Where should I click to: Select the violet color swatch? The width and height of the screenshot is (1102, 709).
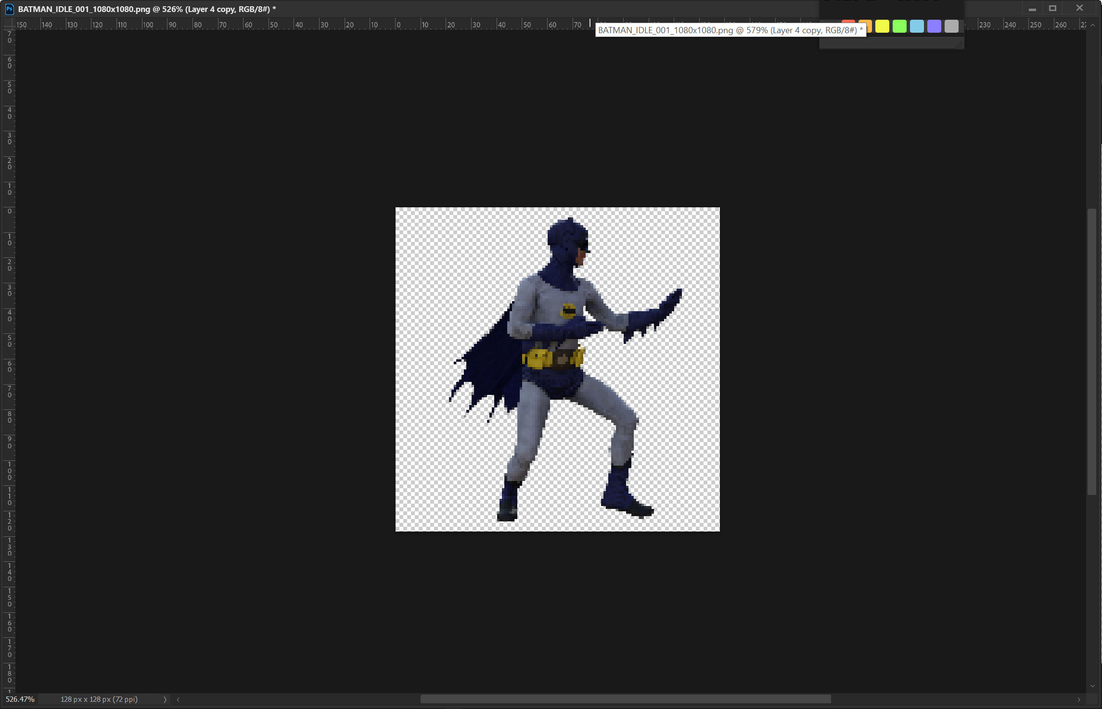(934, 26)
